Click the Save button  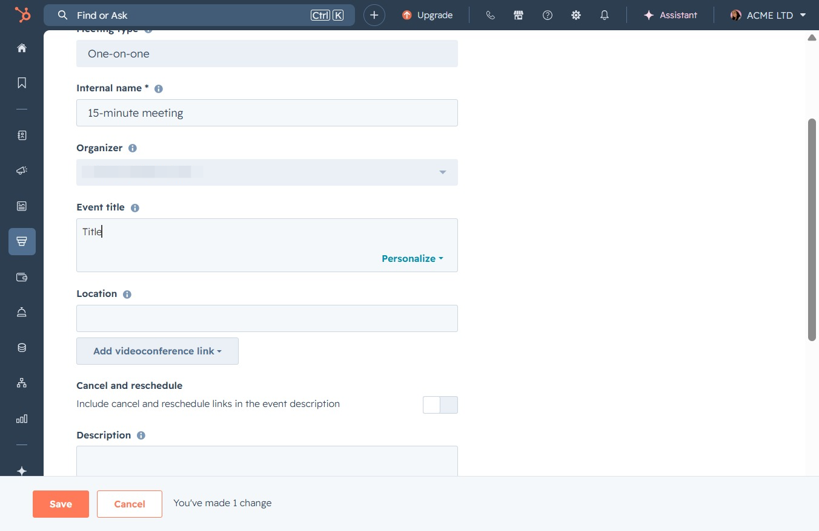coord(61,504)
